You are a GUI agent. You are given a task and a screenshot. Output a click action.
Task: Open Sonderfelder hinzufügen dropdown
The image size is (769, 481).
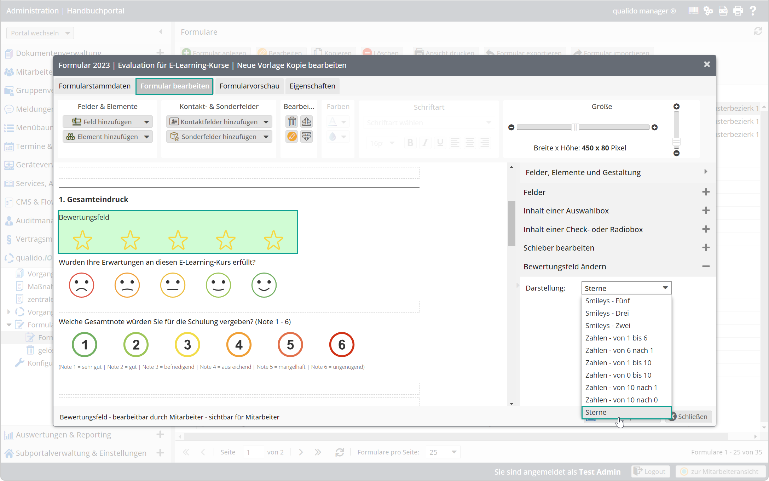tap(219, 137)
